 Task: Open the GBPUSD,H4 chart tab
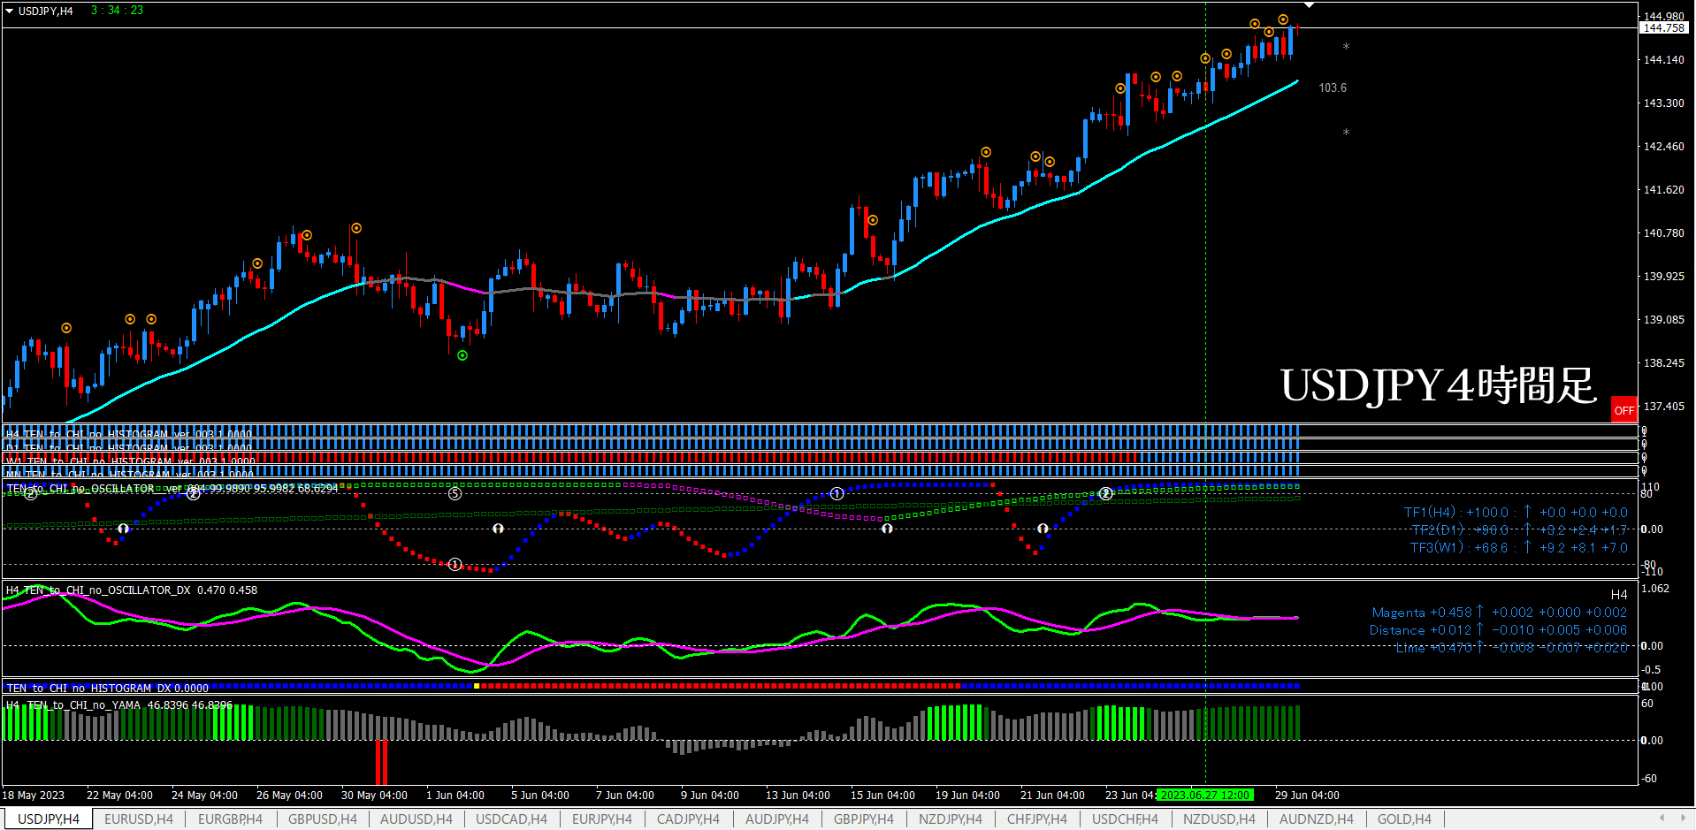(x=323, y=819)
